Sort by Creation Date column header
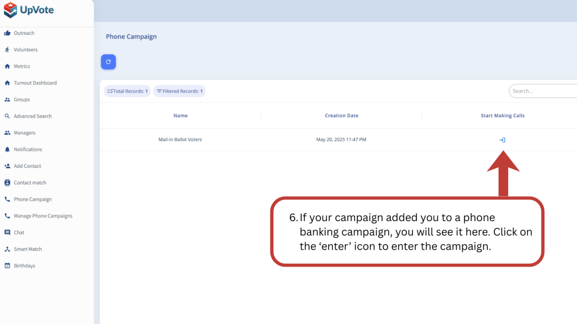The height and width of the screenshot is (324, 577). tap(341, 116)
